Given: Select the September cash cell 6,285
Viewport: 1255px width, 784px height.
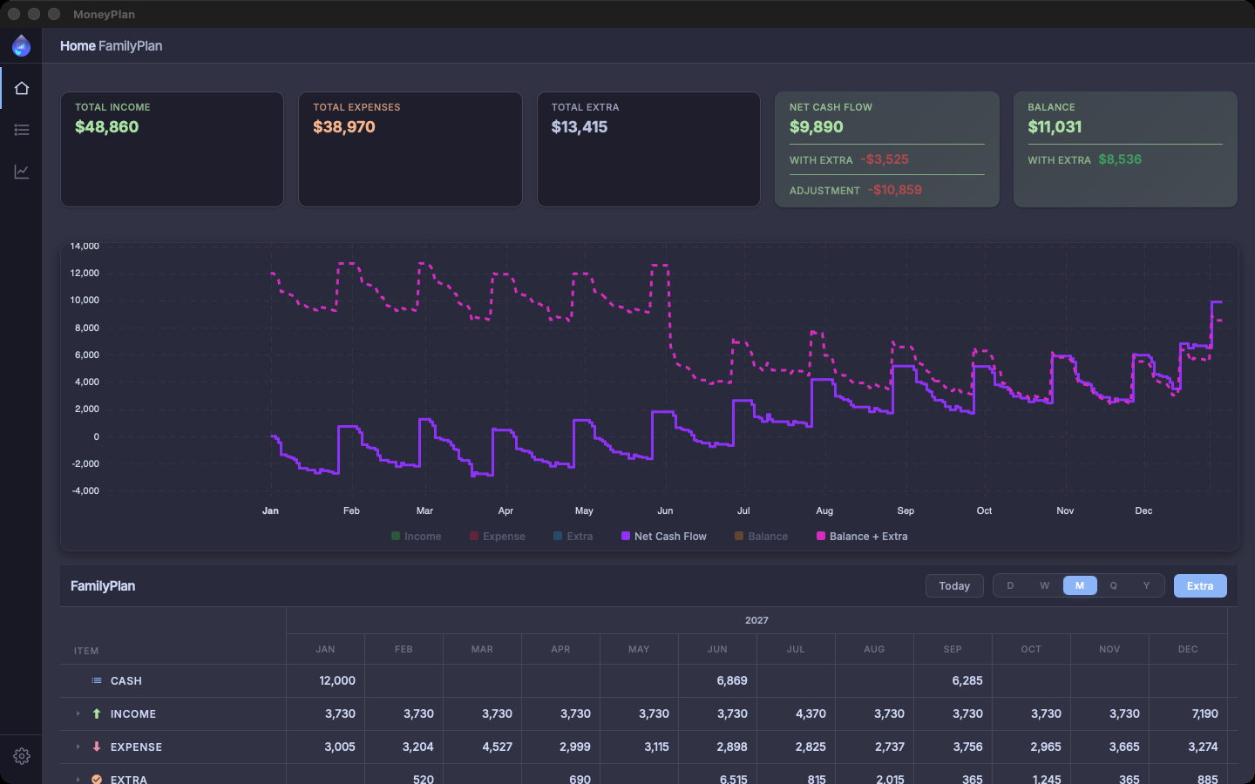Looking at the screenshot, I should tap(953, 681).
